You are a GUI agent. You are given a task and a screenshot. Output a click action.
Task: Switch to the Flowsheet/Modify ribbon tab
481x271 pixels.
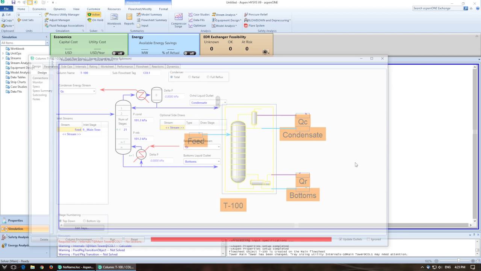[140, 9]
